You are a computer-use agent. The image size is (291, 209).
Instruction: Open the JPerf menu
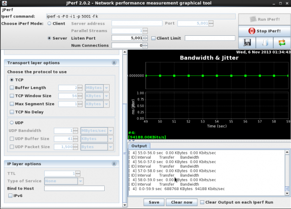point(8,10)
